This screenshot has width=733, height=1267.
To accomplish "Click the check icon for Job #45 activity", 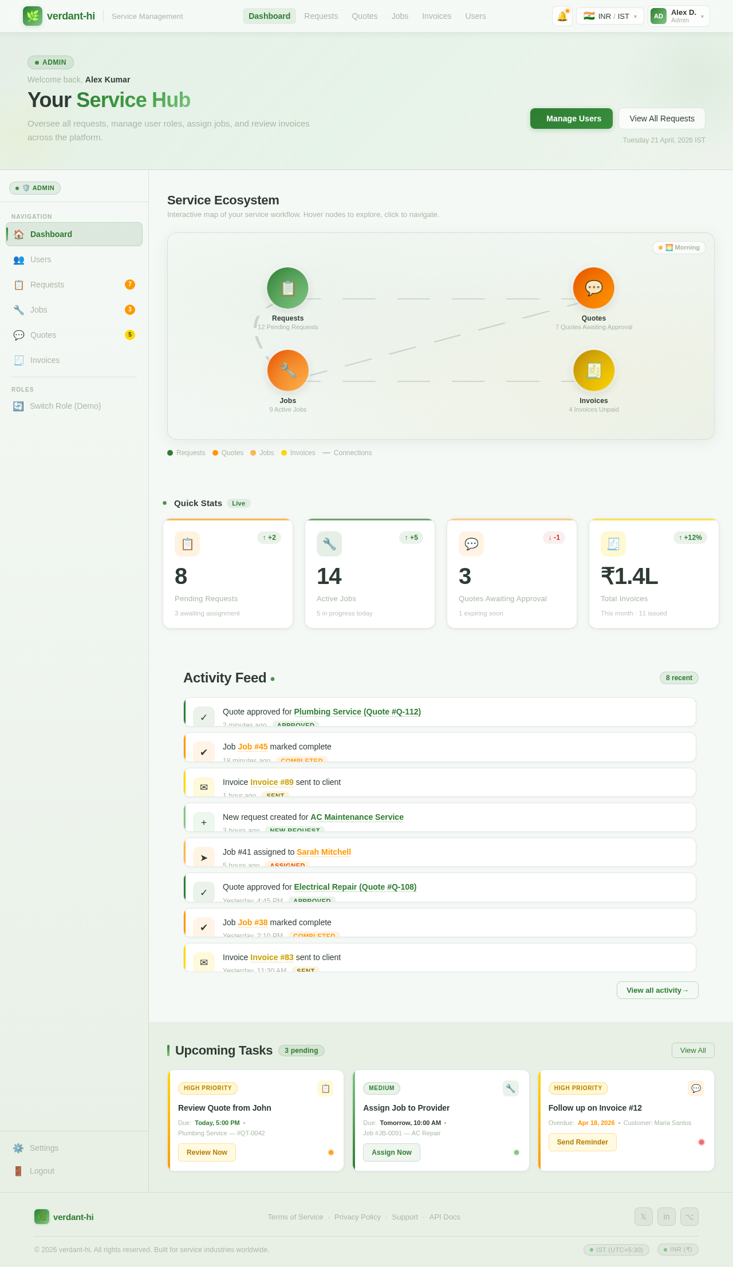I will coord(204,752).
